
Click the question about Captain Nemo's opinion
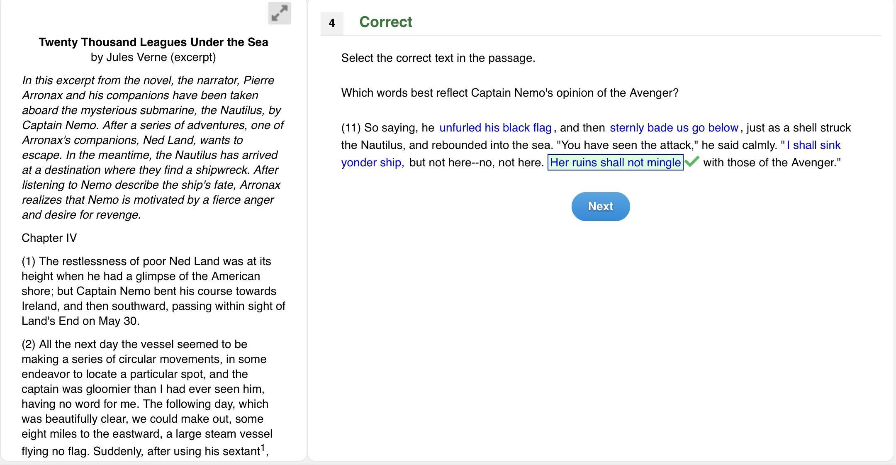coord(509,93)
